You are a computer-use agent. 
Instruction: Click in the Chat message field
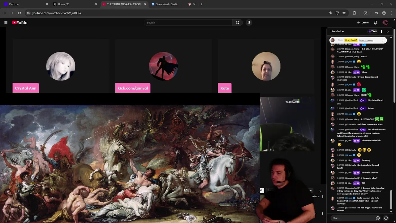coord(352,218)
